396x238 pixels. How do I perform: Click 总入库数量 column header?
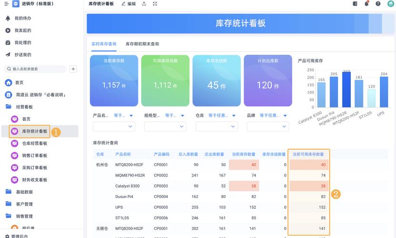point(188,154)
